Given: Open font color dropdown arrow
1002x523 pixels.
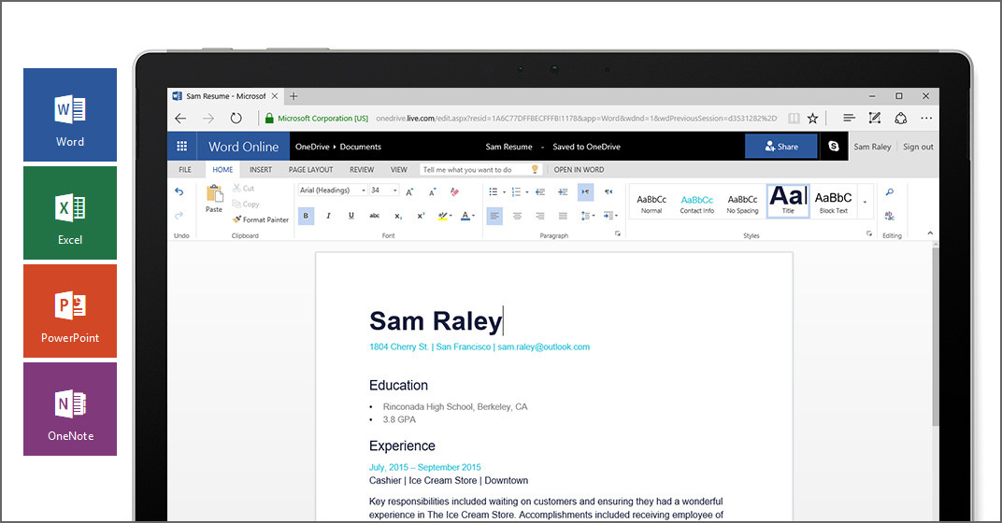Looking at the screenshot, I should 474,216.
